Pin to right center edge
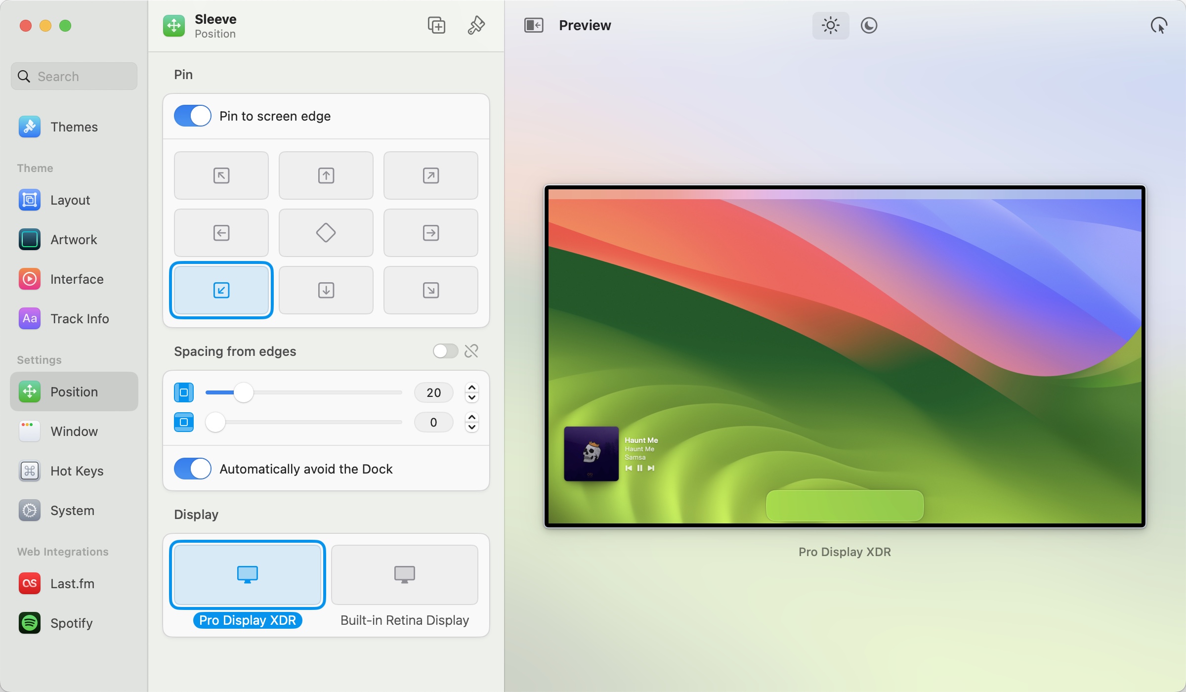The image size is (1186, 692). (431, 233)
